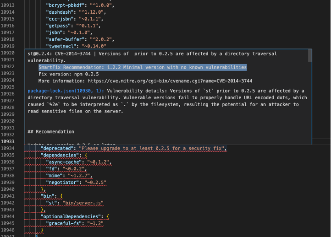This screenshot has width=331, height=237.
Task: Click the "async-cache" dependency key
Action: click(x=64, y=162)
